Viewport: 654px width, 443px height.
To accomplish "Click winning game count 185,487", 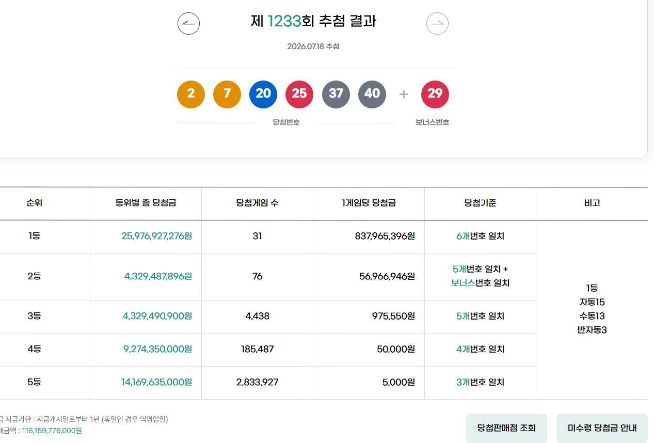I will click(x=257, y=349).
